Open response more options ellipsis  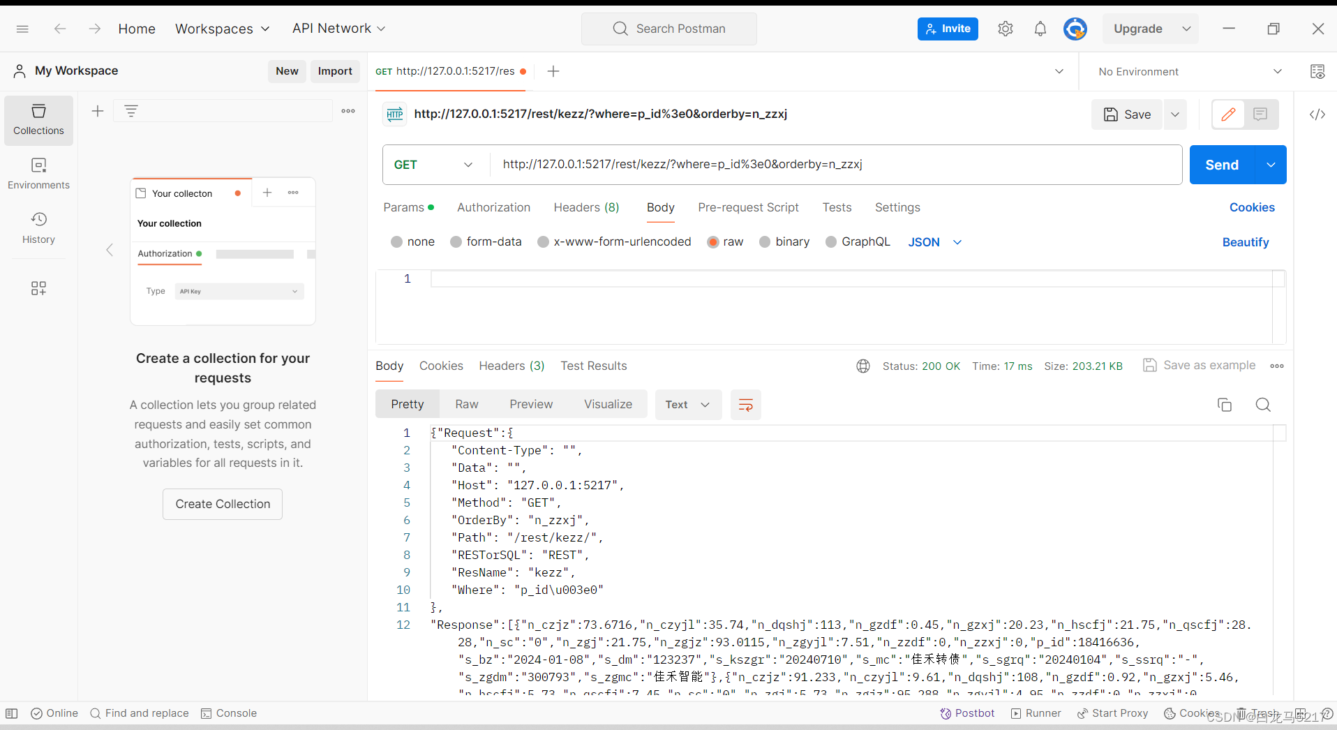(1276, 366)
